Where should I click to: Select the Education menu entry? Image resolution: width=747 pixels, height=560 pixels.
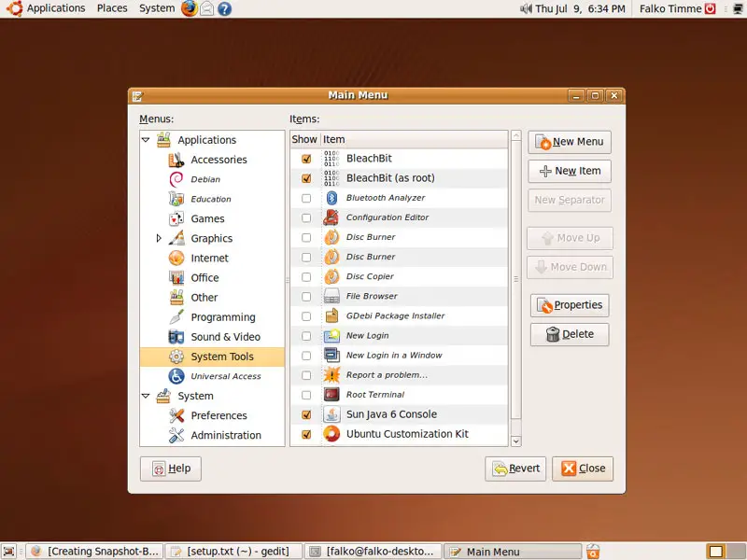(211, 199)
